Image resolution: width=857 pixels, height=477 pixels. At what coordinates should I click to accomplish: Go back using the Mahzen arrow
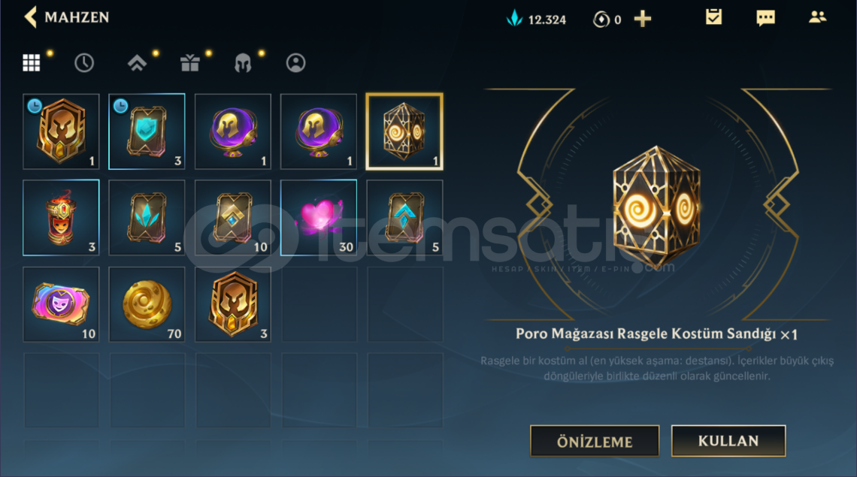31,17
